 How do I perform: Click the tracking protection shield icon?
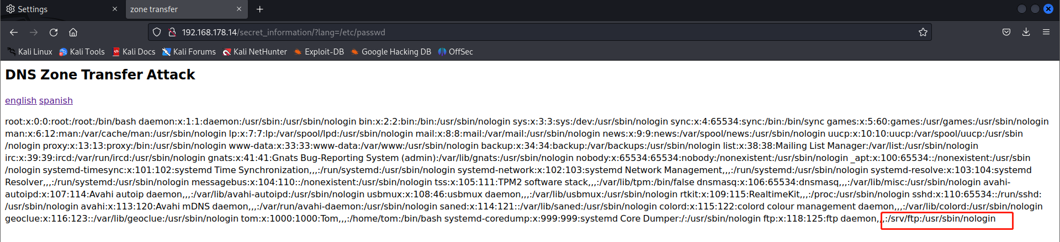(x=157, y=33)
